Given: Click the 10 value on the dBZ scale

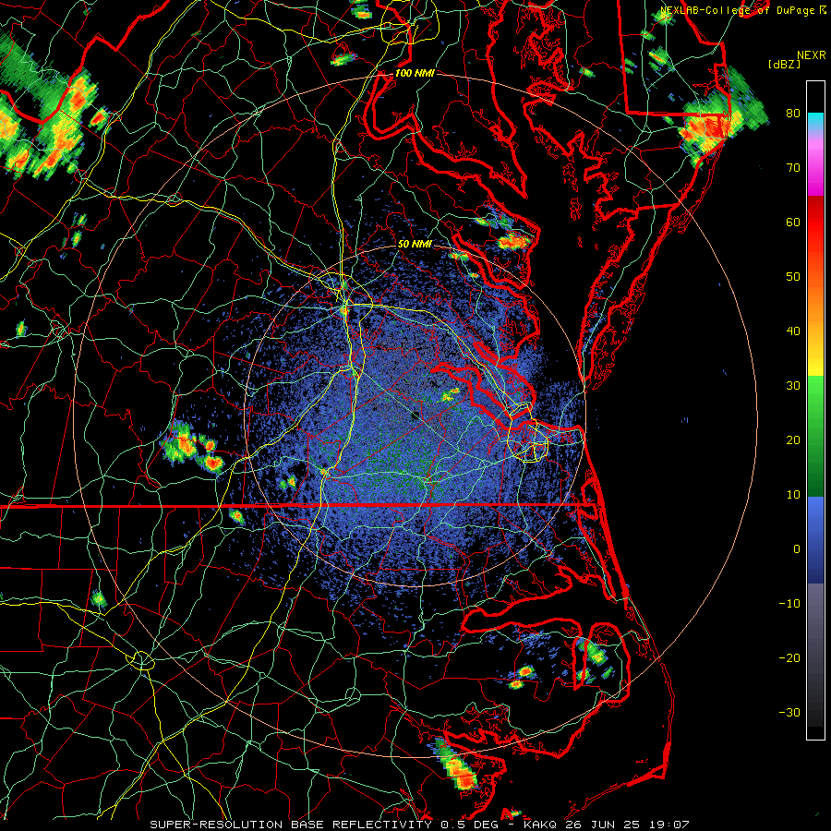Looking at the screenshot, I should point(793,495).
